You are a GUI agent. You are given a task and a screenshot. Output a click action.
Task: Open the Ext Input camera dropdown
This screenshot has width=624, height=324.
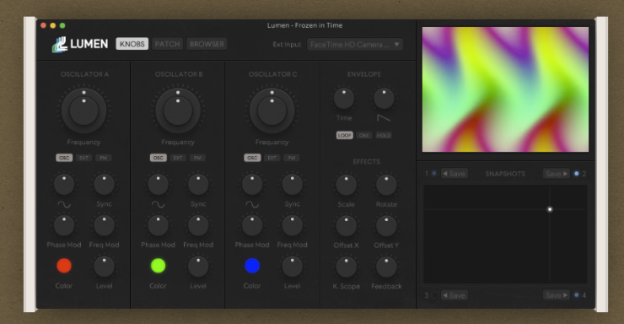point(354,44)
